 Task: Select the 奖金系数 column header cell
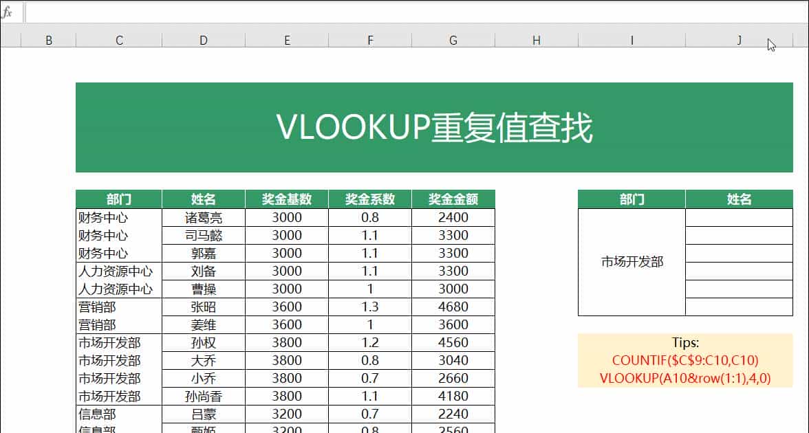click(370, 199)
